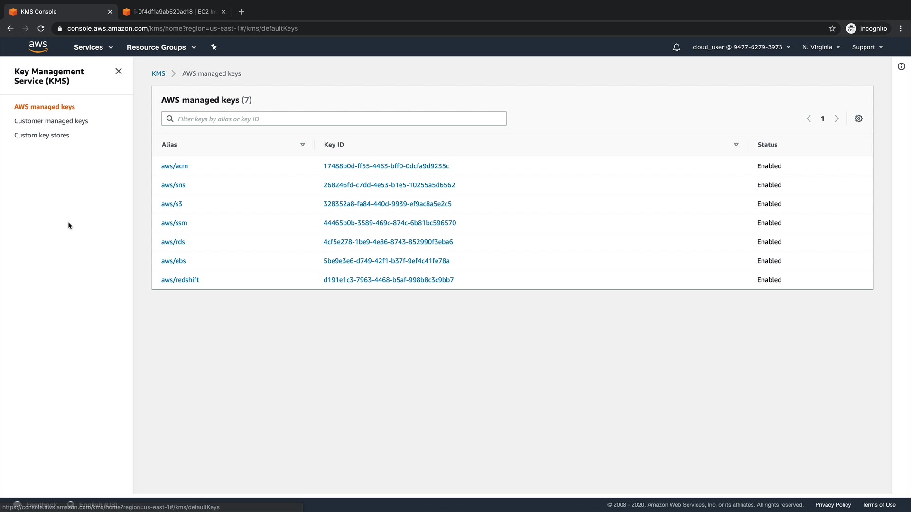Close the KMS sidebar panel

tap(119, 71)
